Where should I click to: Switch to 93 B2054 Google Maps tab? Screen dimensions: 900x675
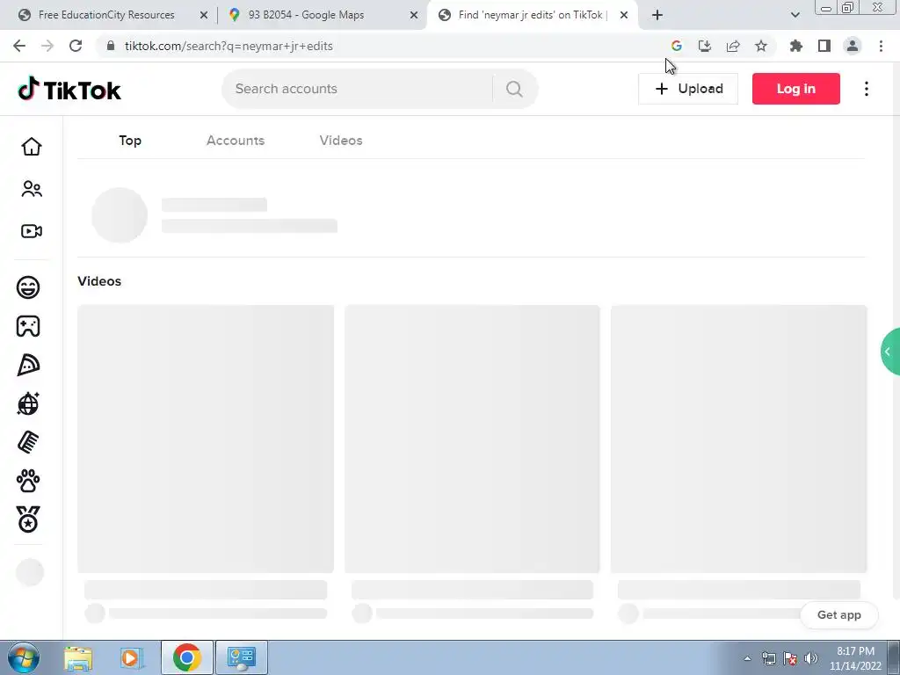306,15
